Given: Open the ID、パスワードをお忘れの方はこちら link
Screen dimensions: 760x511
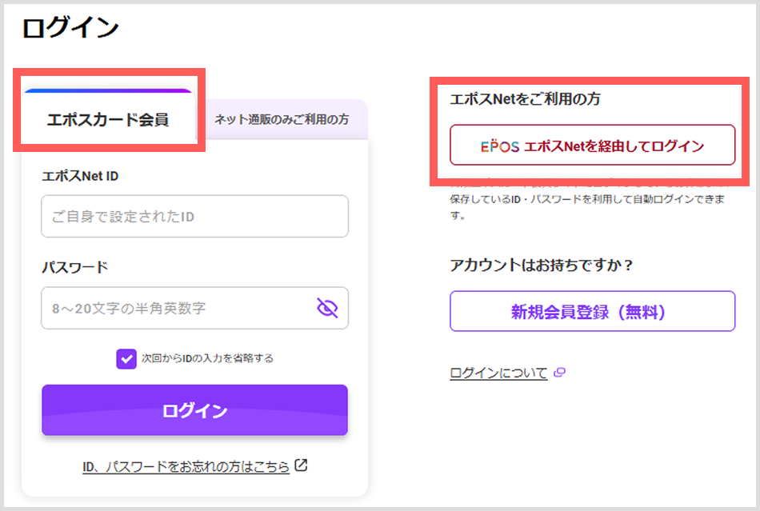Looking at the screenshot, I should tap(186, 466).
